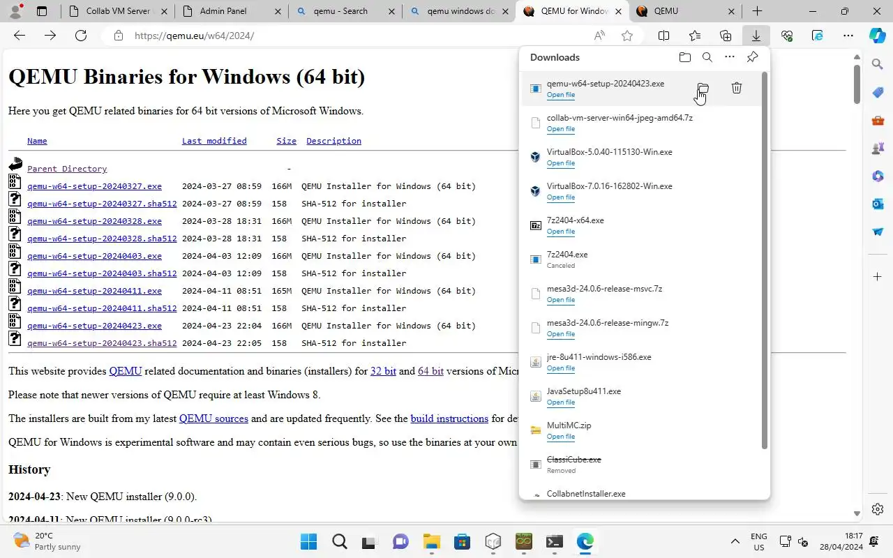Open Edge Settings and more menu
The height and width of the screenshot is (558, 893).
point(848,36)
